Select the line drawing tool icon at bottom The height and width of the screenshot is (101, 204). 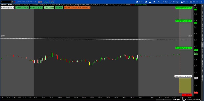pos(185,99)
